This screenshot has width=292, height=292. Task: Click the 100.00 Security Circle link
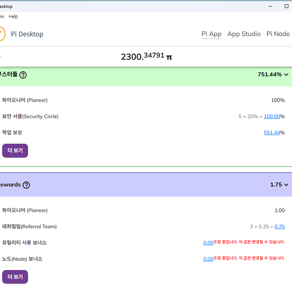272,116
